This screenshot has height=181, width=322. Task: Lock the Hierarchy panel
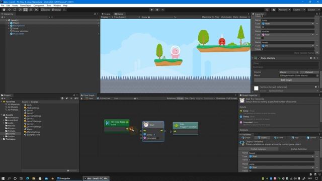click(95, 14)
